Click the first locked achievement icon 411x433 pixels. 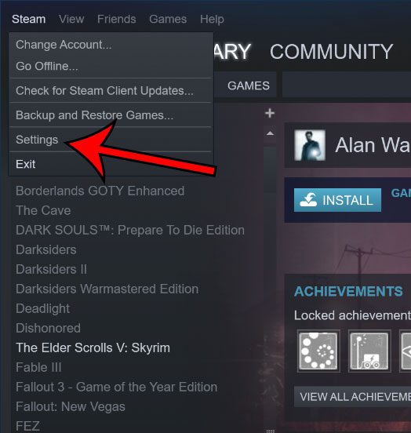pos(318,351)
